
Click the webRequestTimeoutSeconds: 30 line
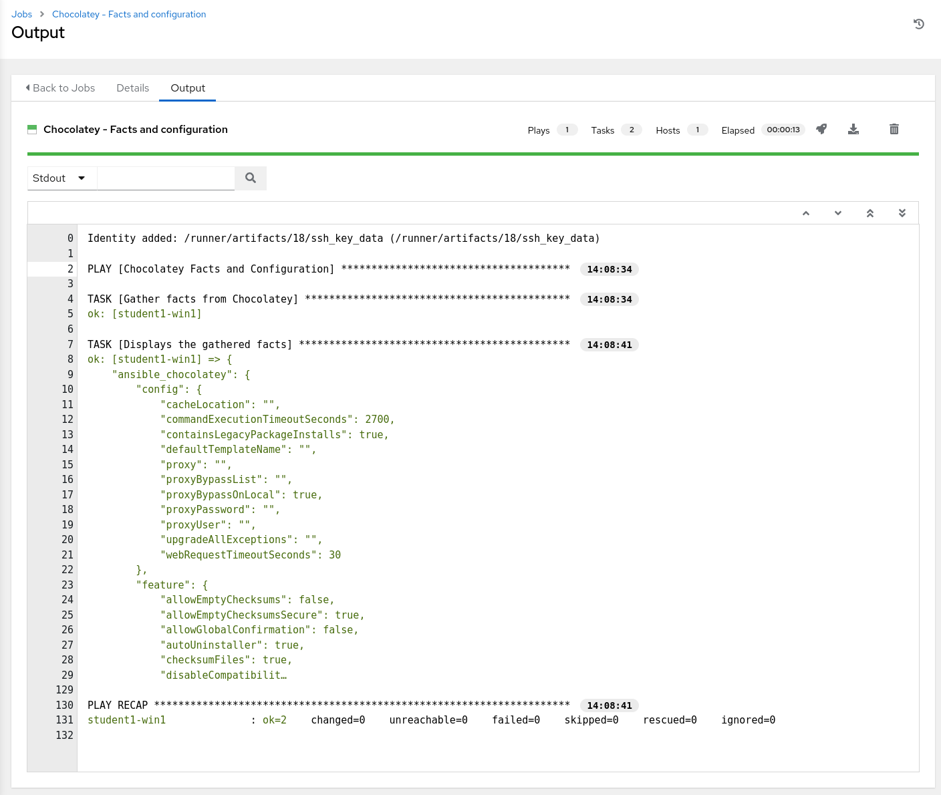click(x=251, y=554)
